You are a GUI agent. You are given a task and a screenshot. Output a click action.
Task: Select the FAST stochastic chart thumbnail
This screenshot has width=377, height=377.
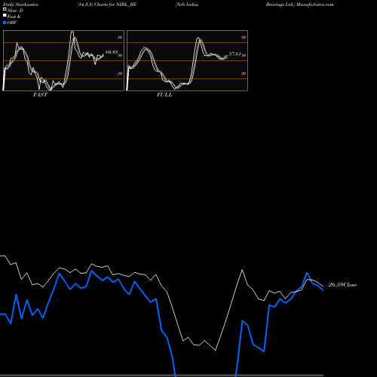pyautogui.click(x=63, y=60)
